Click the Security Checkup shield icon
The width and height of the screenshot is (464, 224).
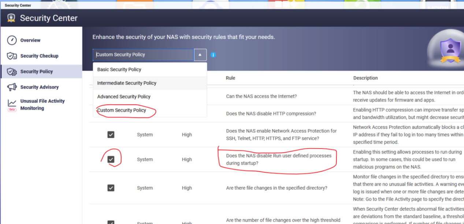click(12, 56)
